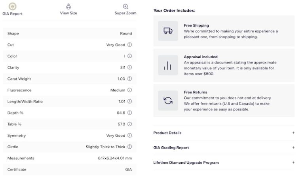Click info icon next to Clarity SI1
Image resolution: width=304 pixels, height=176 pixels.
point(129,67)
